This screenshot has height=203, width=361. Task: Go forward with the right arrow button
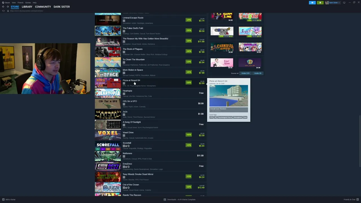tap(7, 7)
